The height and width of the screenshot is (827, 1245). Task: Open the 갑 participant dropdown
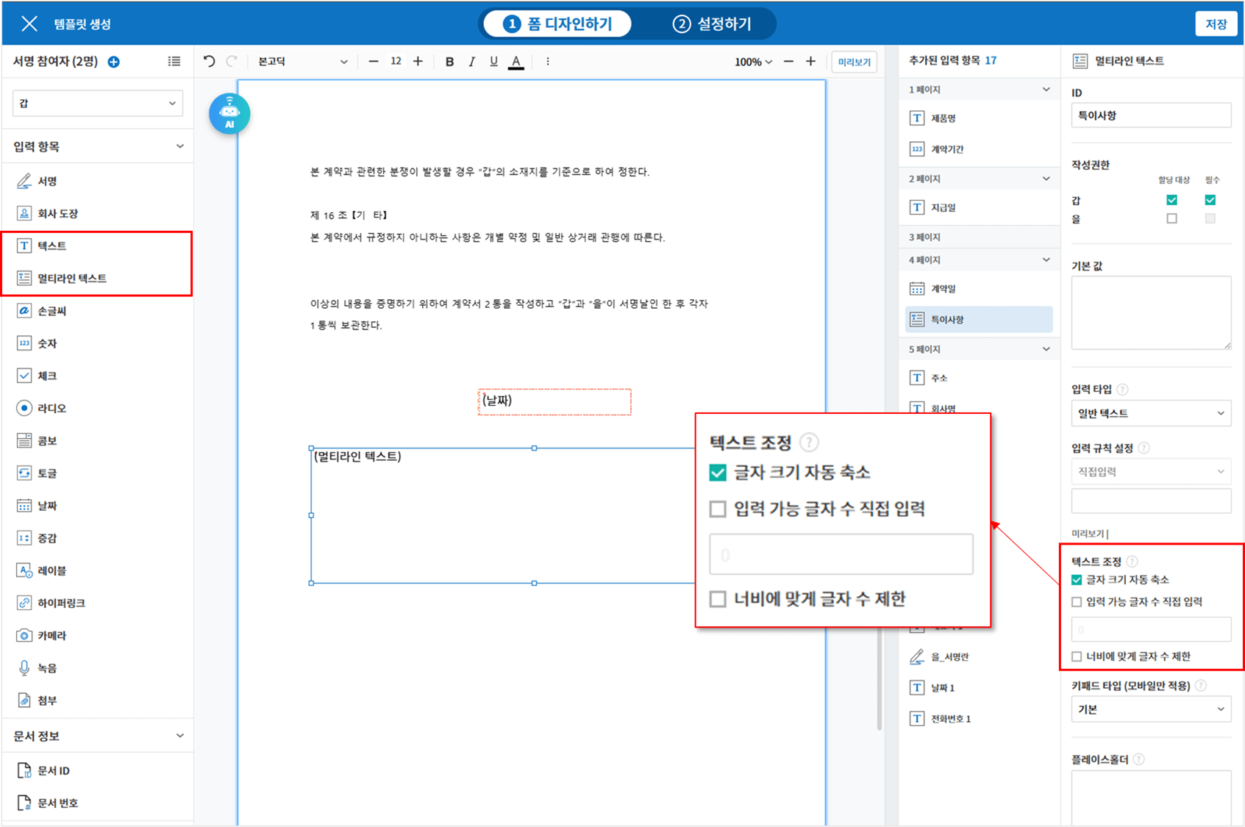(97, 104)
